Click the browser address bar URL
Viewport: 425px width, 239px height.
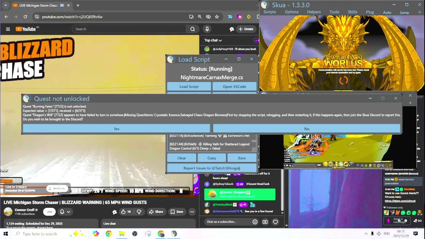click(72, 17)
